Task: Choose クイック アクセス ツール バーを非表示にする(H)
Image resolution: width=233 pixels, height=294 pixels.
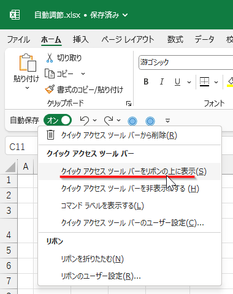Action: (129, 189)
